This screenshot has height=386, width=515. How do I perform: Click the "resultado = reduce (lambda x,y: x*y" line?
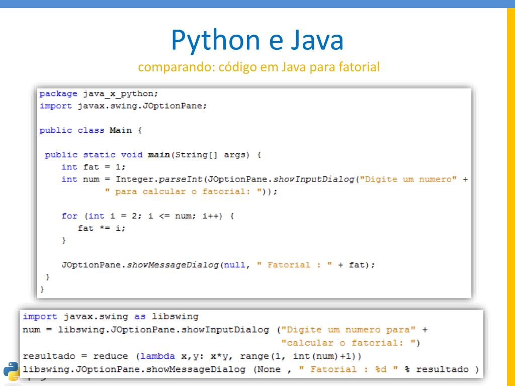(192, 356)
